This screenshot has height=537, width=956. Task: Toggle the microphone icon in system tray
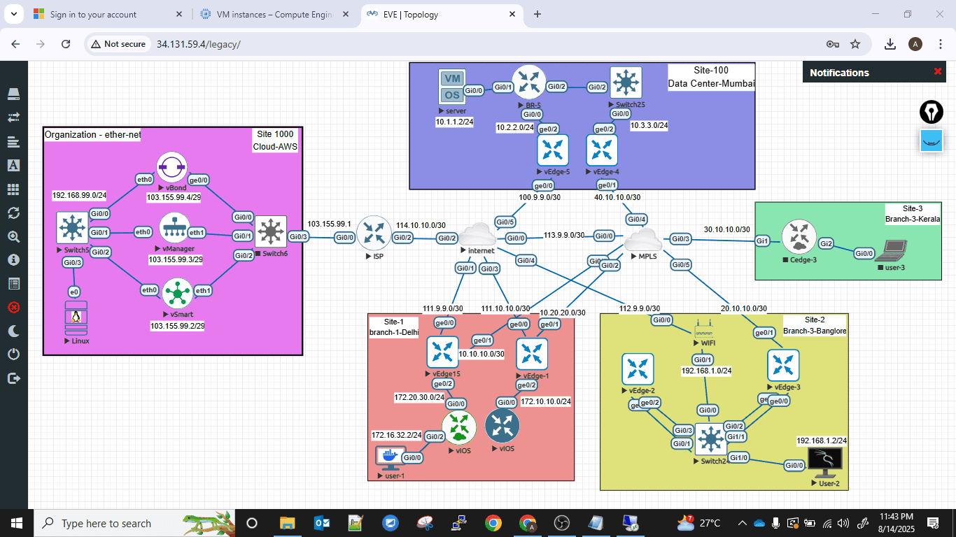pos(775,523)
